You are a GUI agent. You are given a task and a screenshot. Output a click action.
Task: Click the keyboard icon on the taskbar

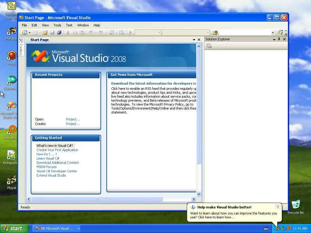pyautogui.click(x=266, y=229)
